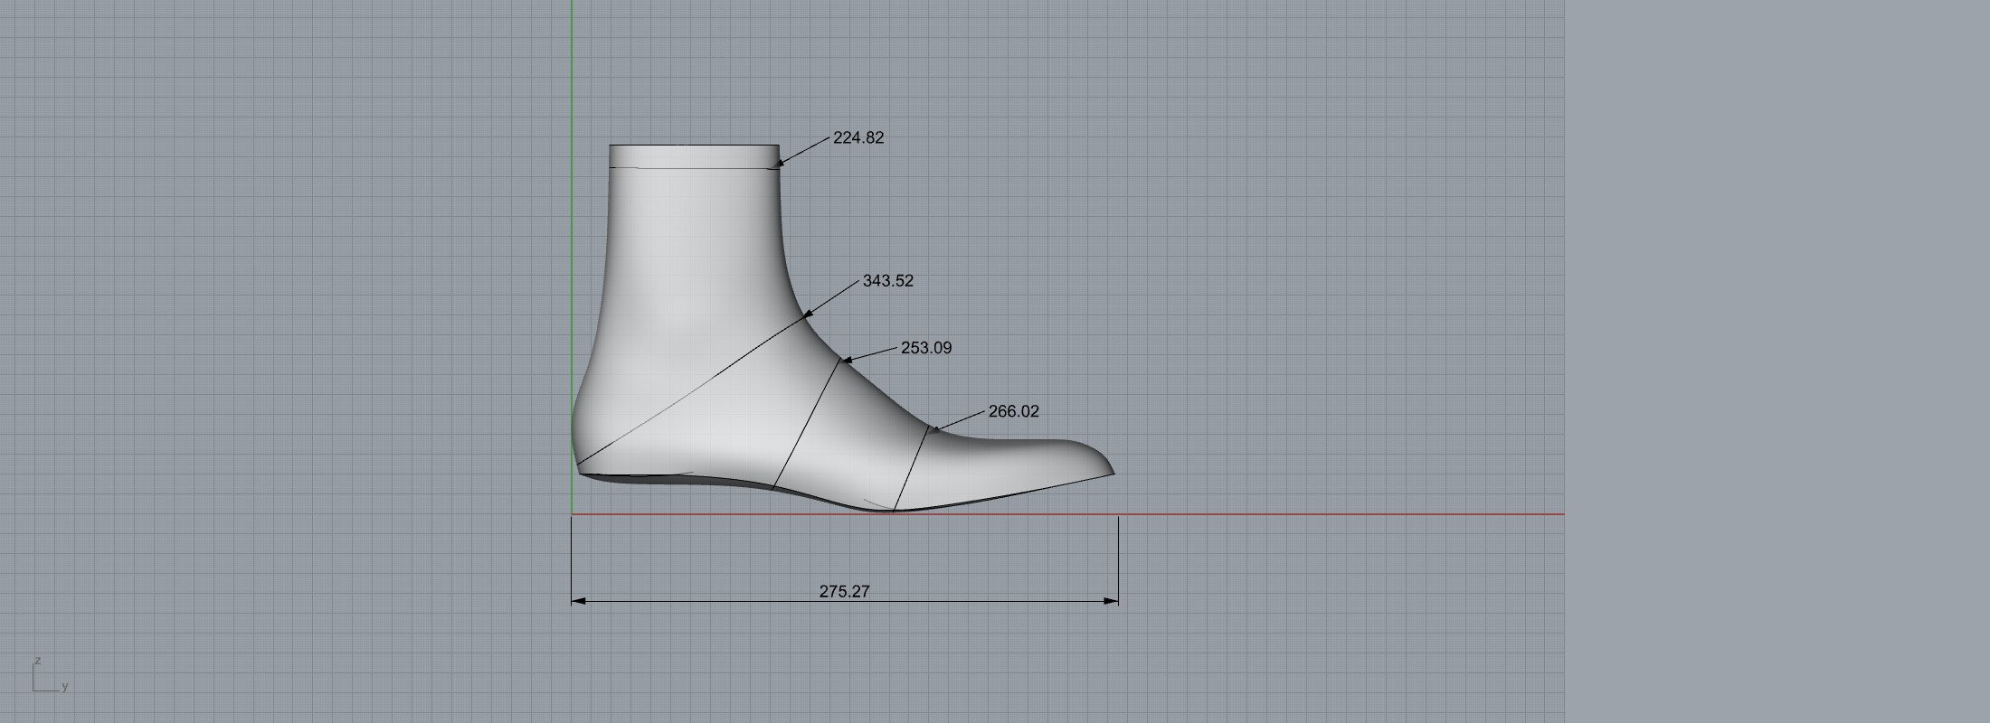Click the left arrowhead of the 275.27 dimension
Viewport: 1990px width, 723px height.
click(579, 600)
